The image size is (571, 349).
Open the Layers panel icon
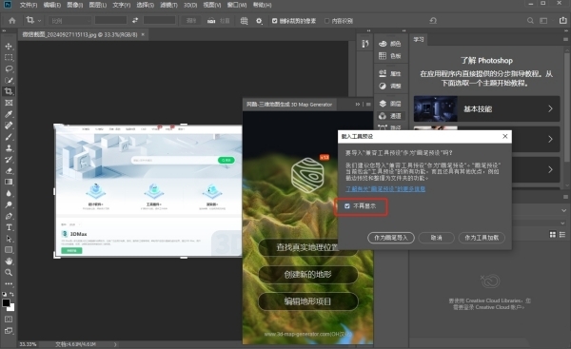pyautogui.click(x=383, y=104)
